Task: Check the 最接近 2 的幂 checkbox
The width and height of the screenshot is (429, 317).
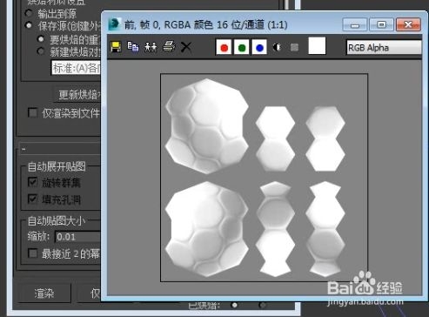Action: coord(33,253)
